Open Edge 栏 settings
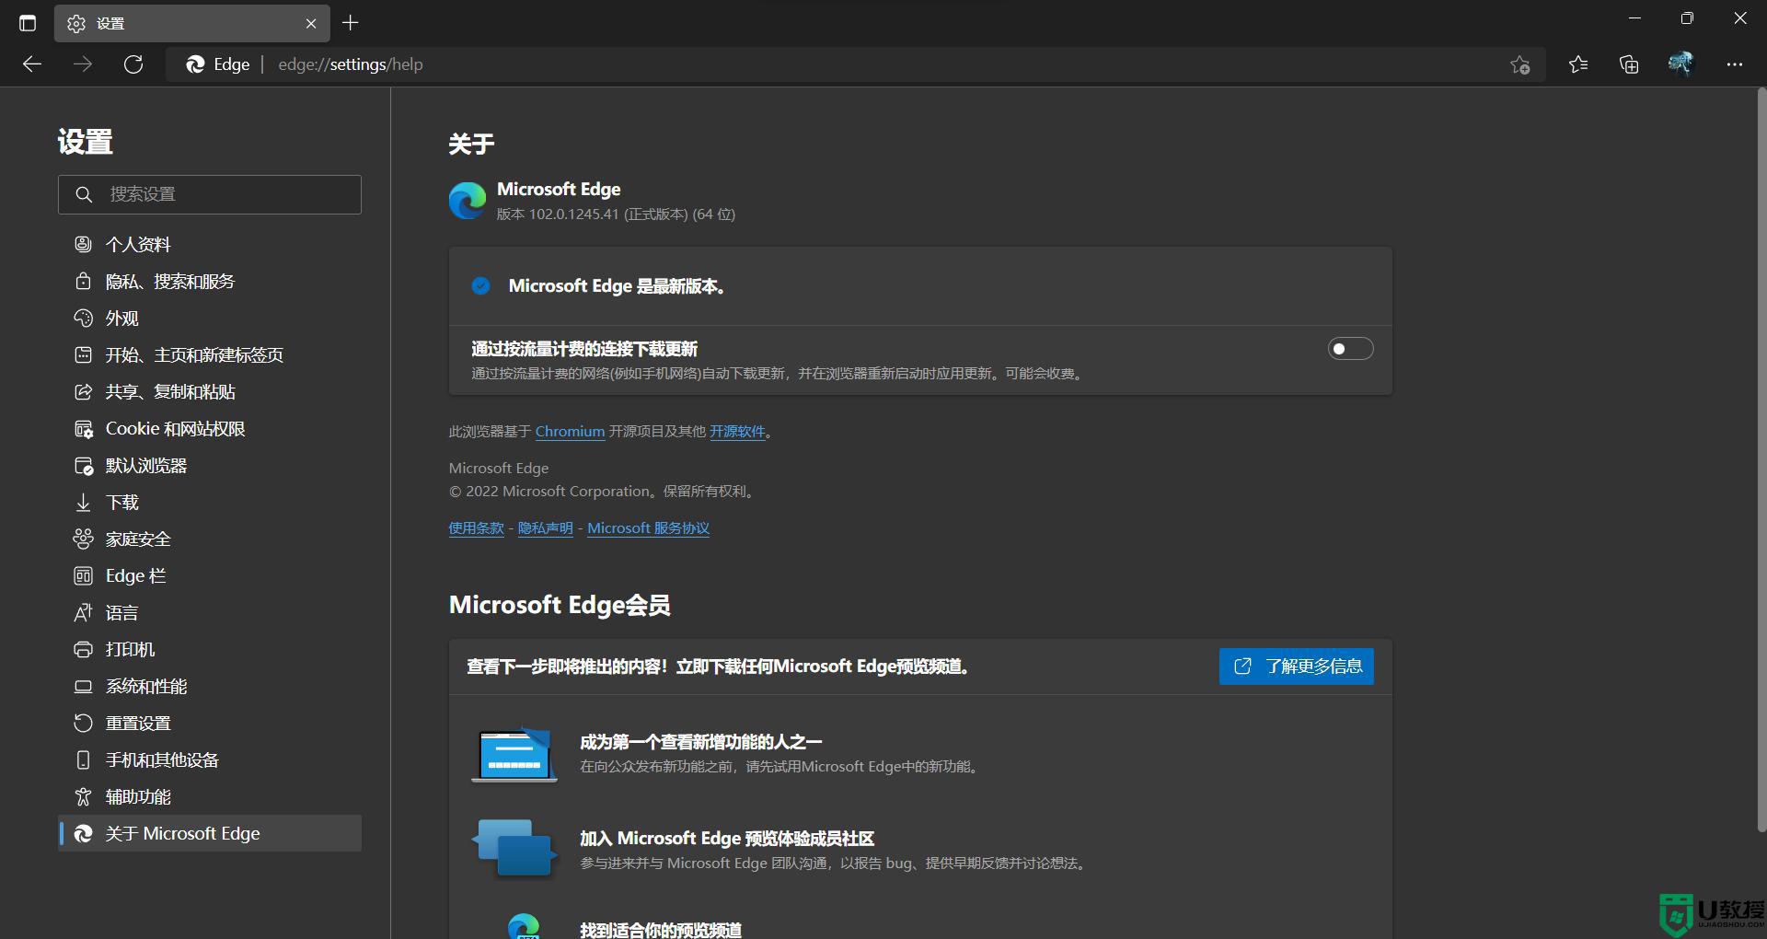 [x=210, y=575]
